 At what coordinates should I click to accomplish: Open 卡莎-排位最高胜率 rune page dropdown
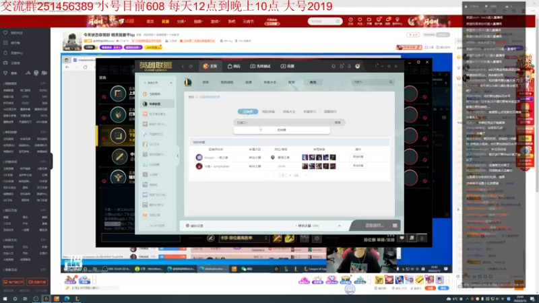tap(244, 238)
